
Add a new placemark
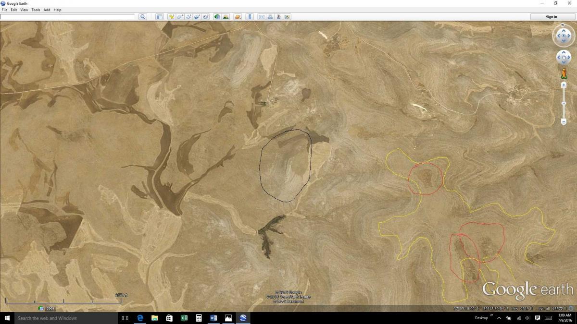click(172, 17)
